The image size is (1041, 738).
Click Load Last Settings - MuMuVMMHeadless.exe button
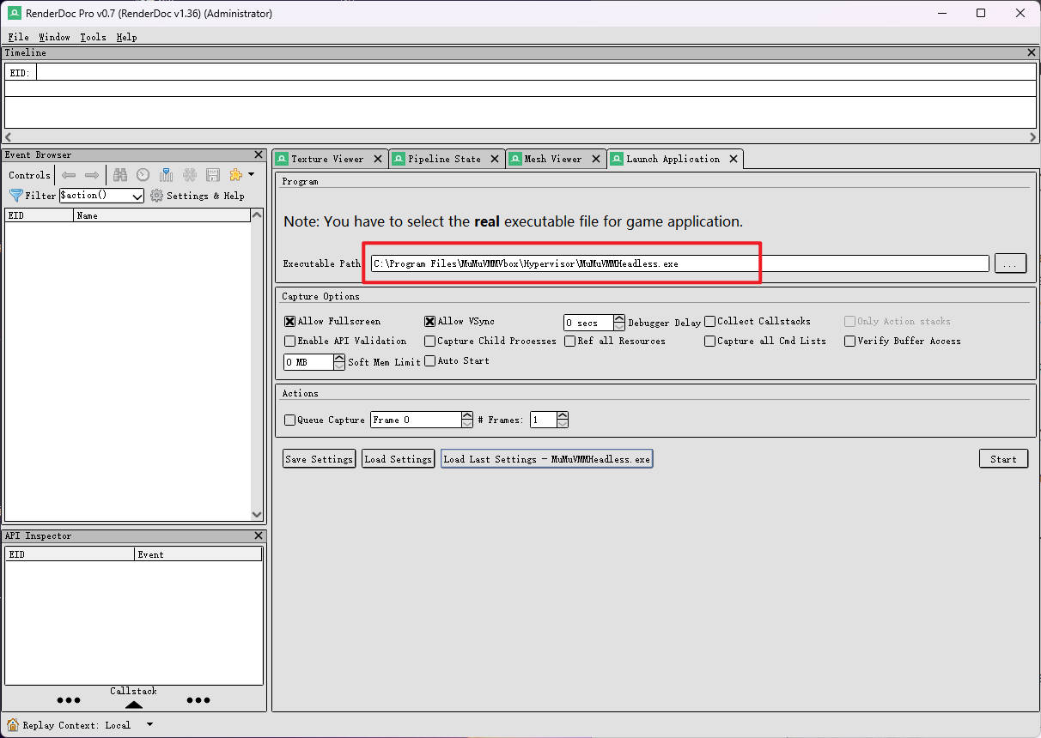click(x=547, y=459)
